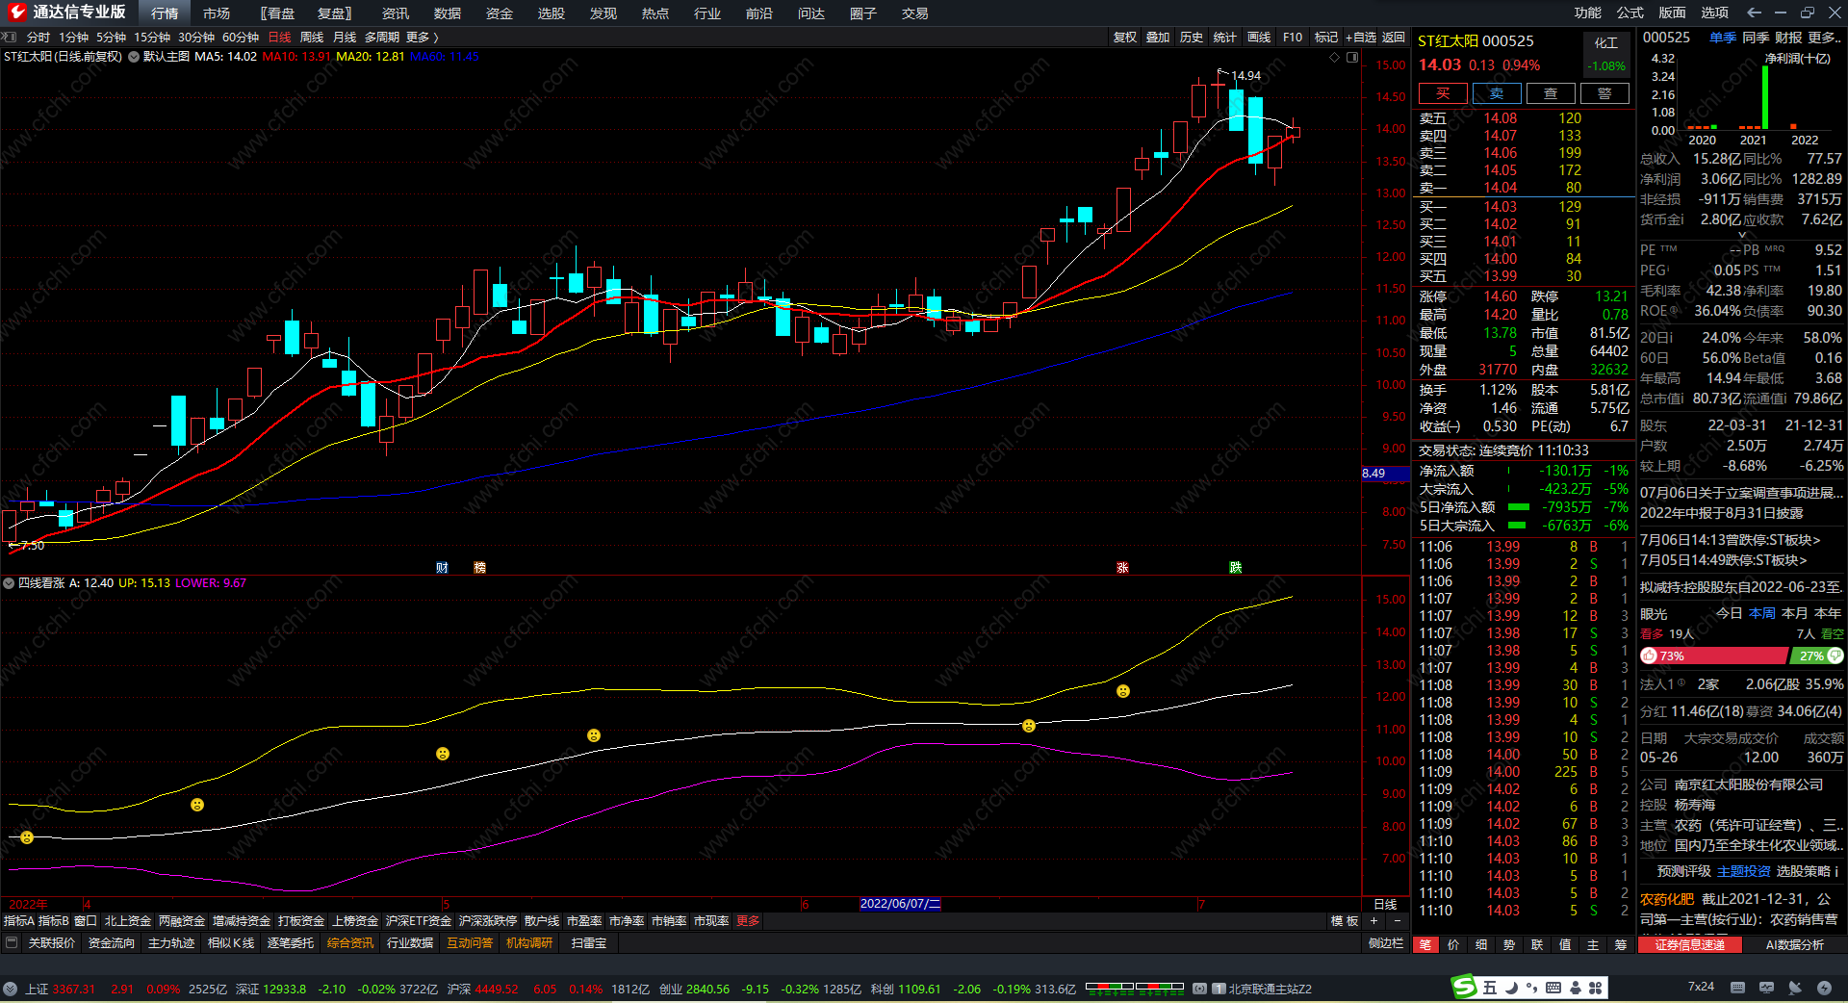Select 本月 in the 眼光 panel
Screen dimensions: 1848x1003
coord(1794,613)
